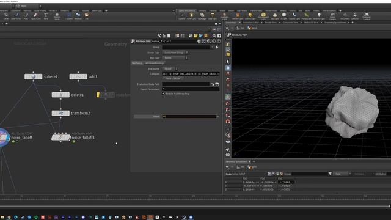Open the node info icon in parameters
391x220 pixels.
214,41
